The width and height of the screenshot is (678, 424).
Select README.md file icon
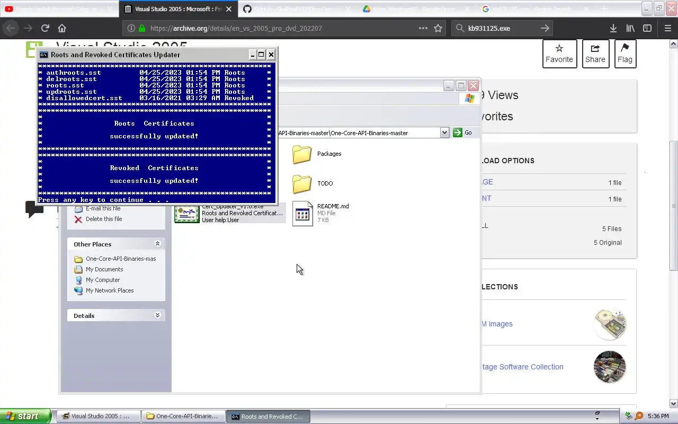tap(302, 214)
